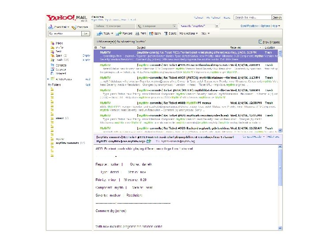The image size is (318, 239).
Task: Click the Check Mail icon
Action: tap(50, 27)
